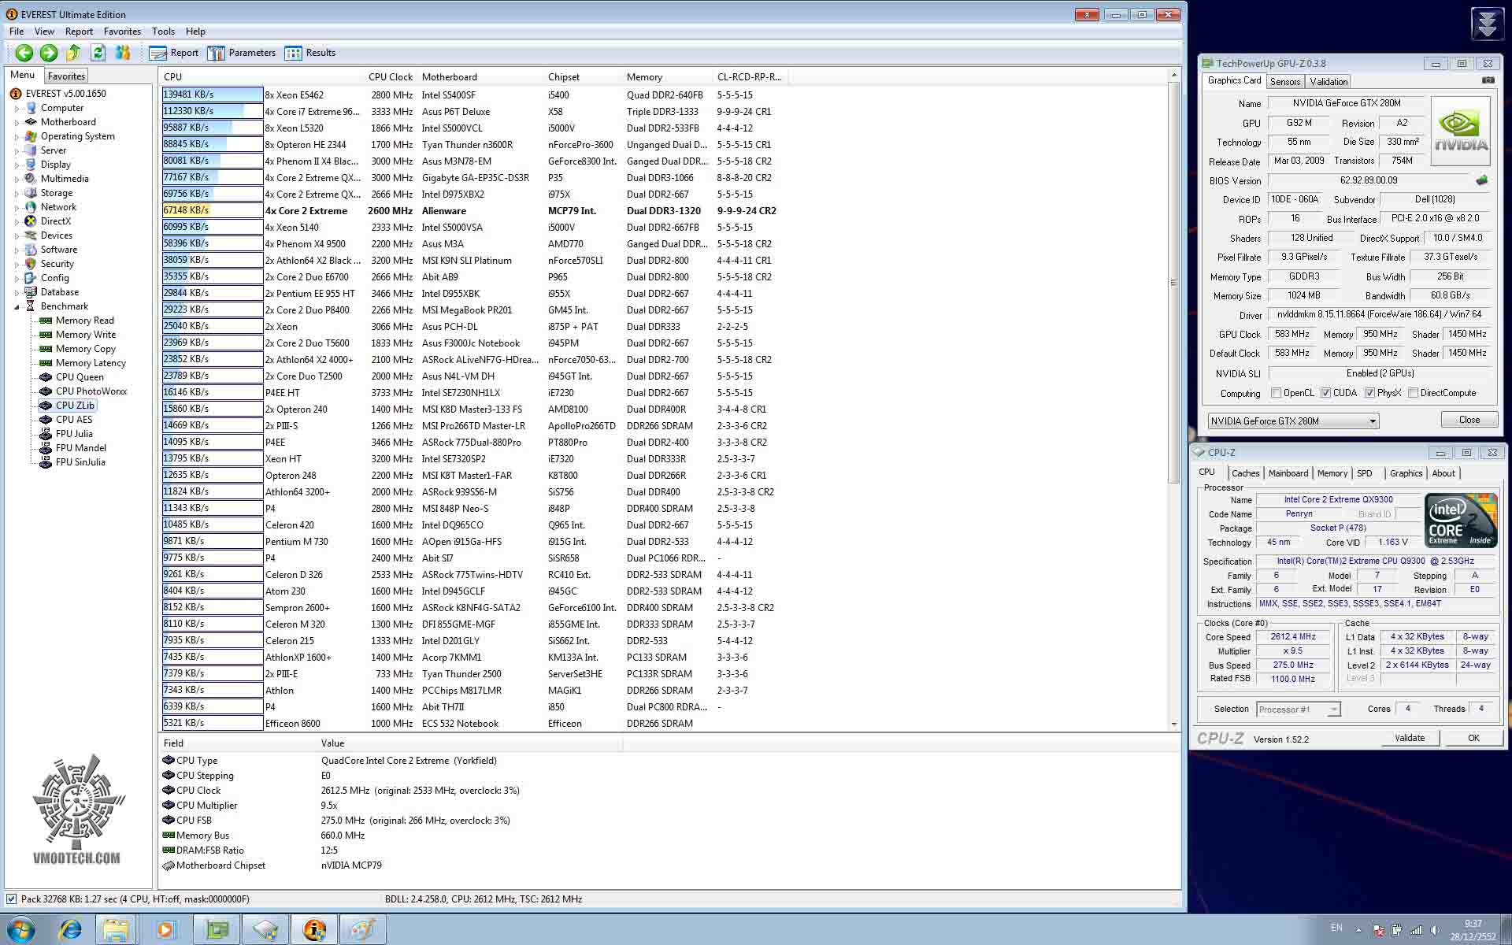1512x945 pixels.
Task: Click the Up folder toolbar icon
Action: pyautogui.click(x=73, y=53)
